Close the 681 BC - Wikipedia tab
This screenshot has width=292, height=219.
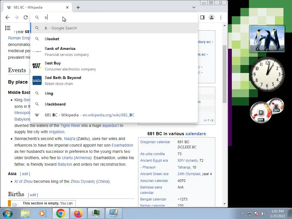pos(67,7)
